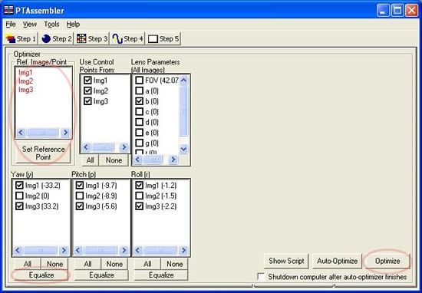Click Ref. Image list scroll right arrow
The width and height of the screenshot is (422, 293).
click(65, 133)
